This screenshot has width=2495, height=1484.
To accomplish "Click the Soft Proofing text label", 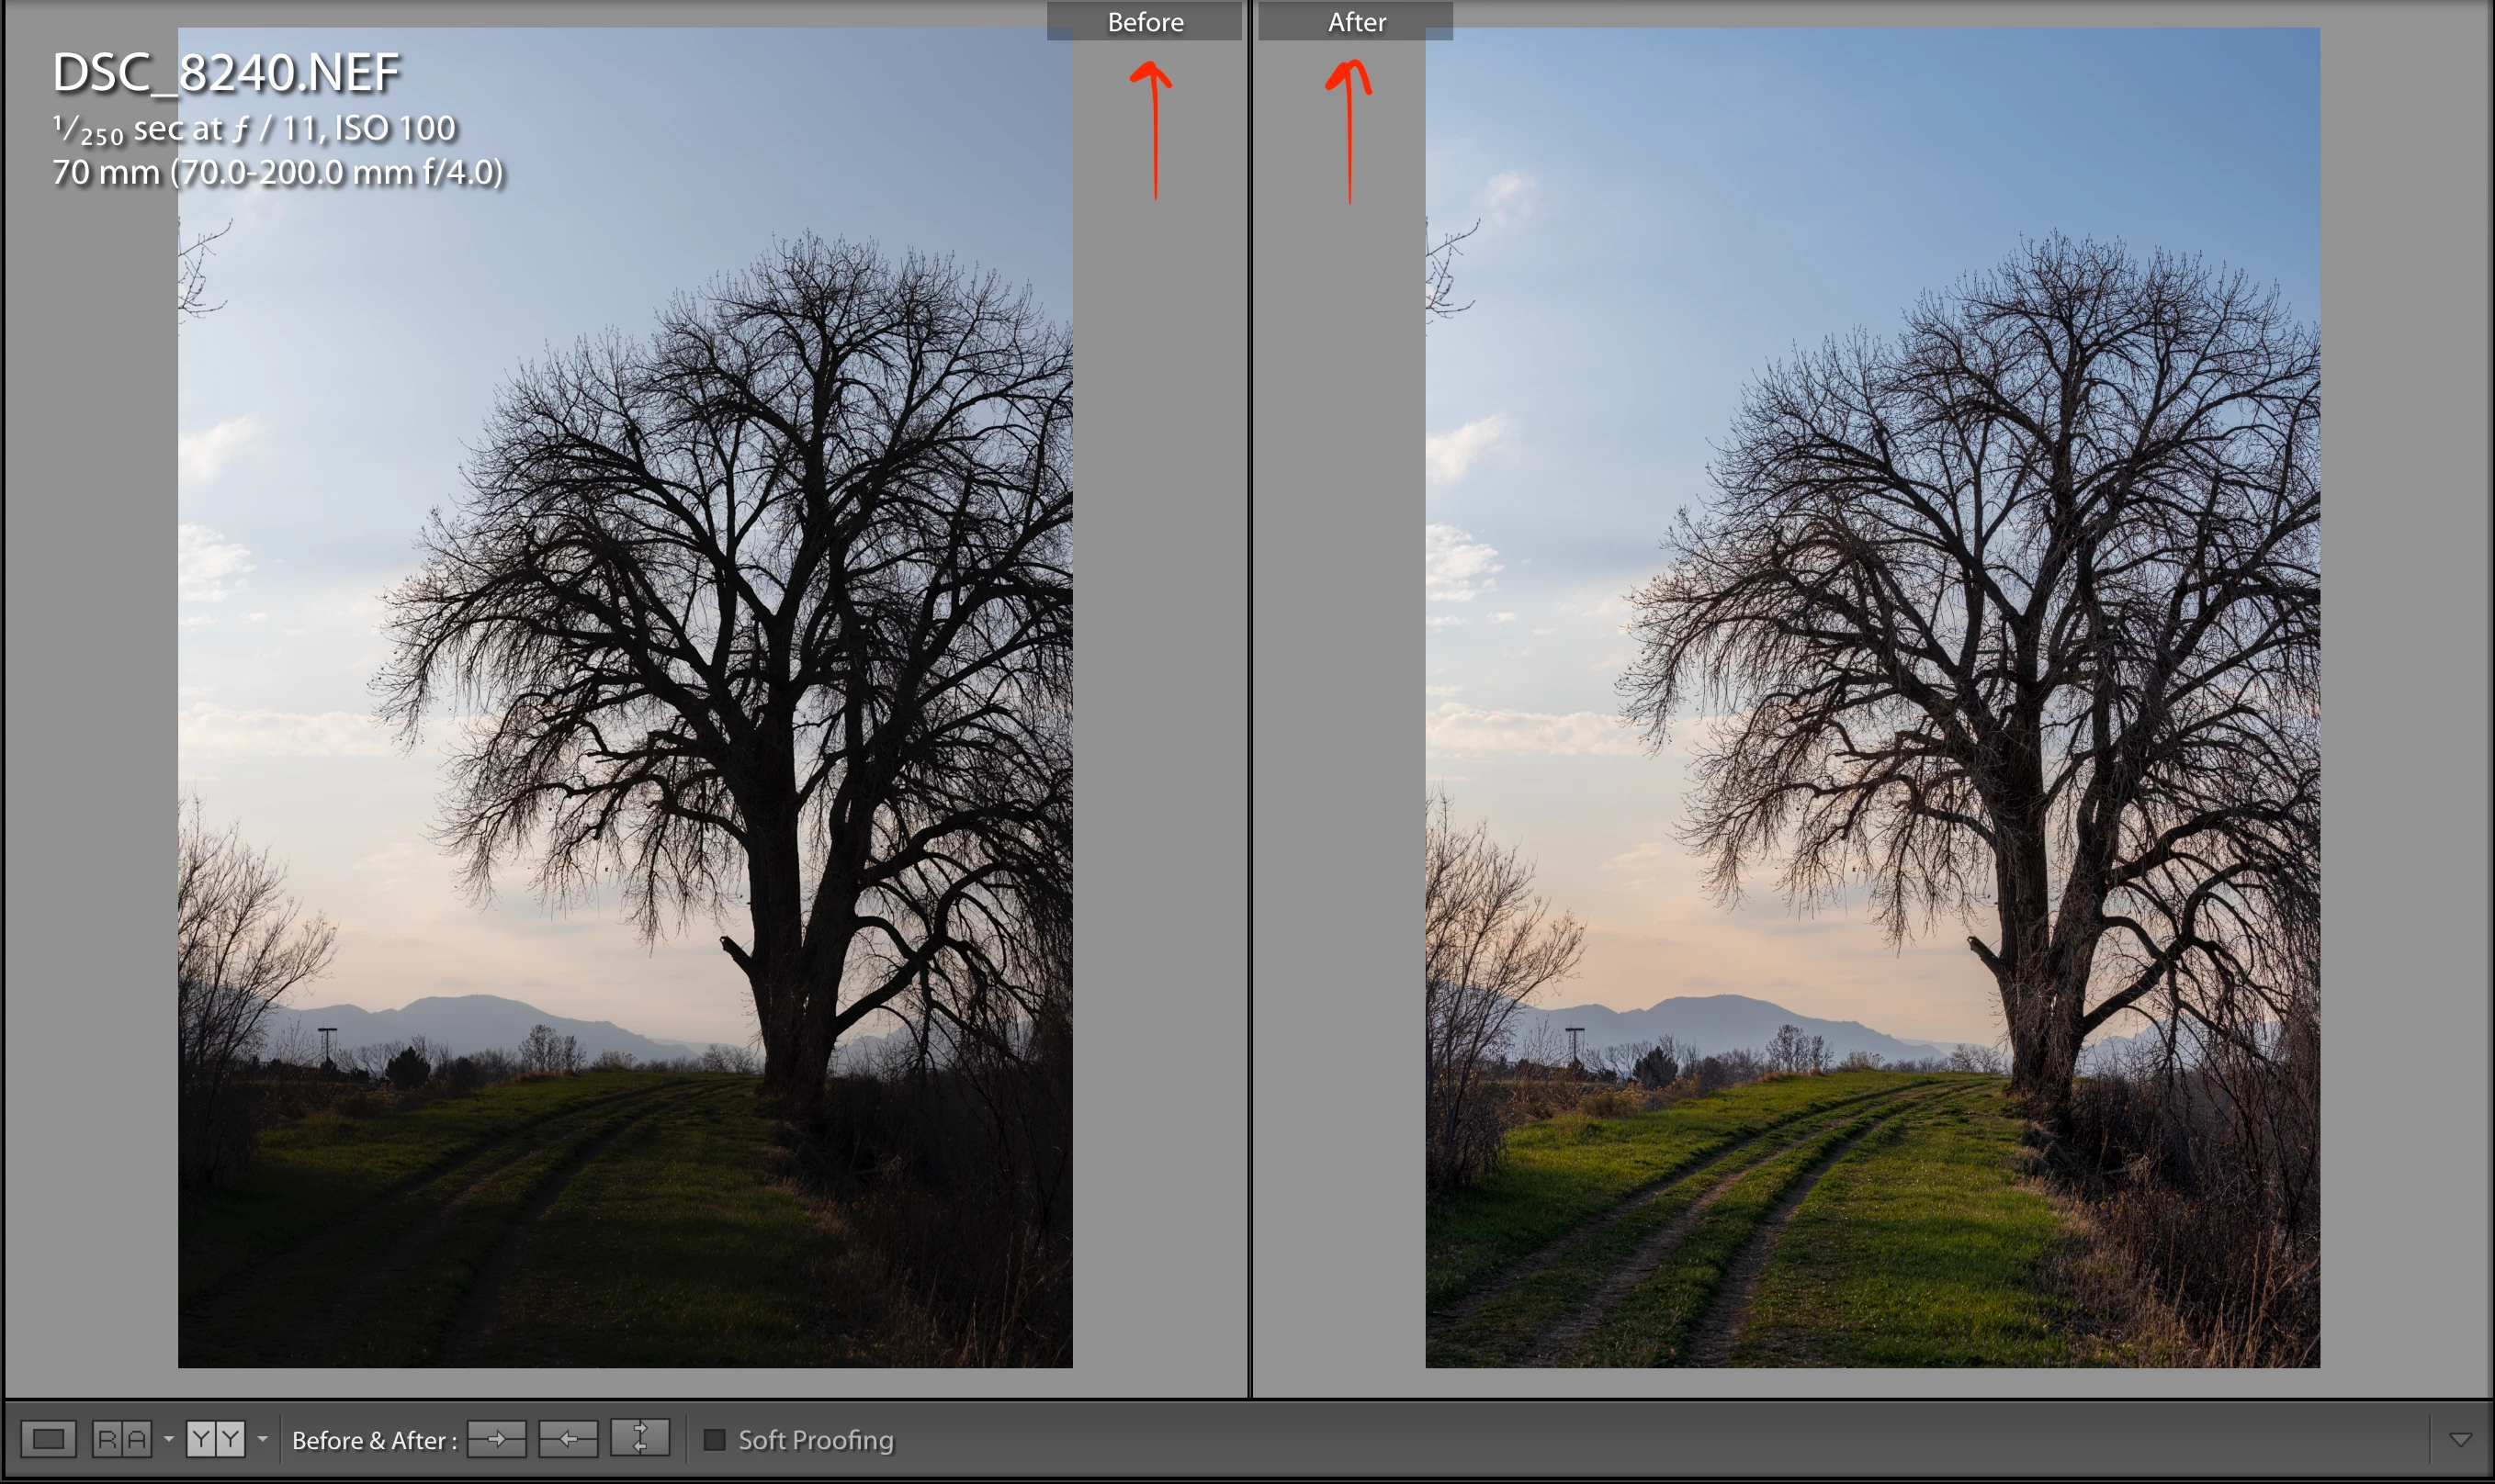I will tap(816, 1440).
